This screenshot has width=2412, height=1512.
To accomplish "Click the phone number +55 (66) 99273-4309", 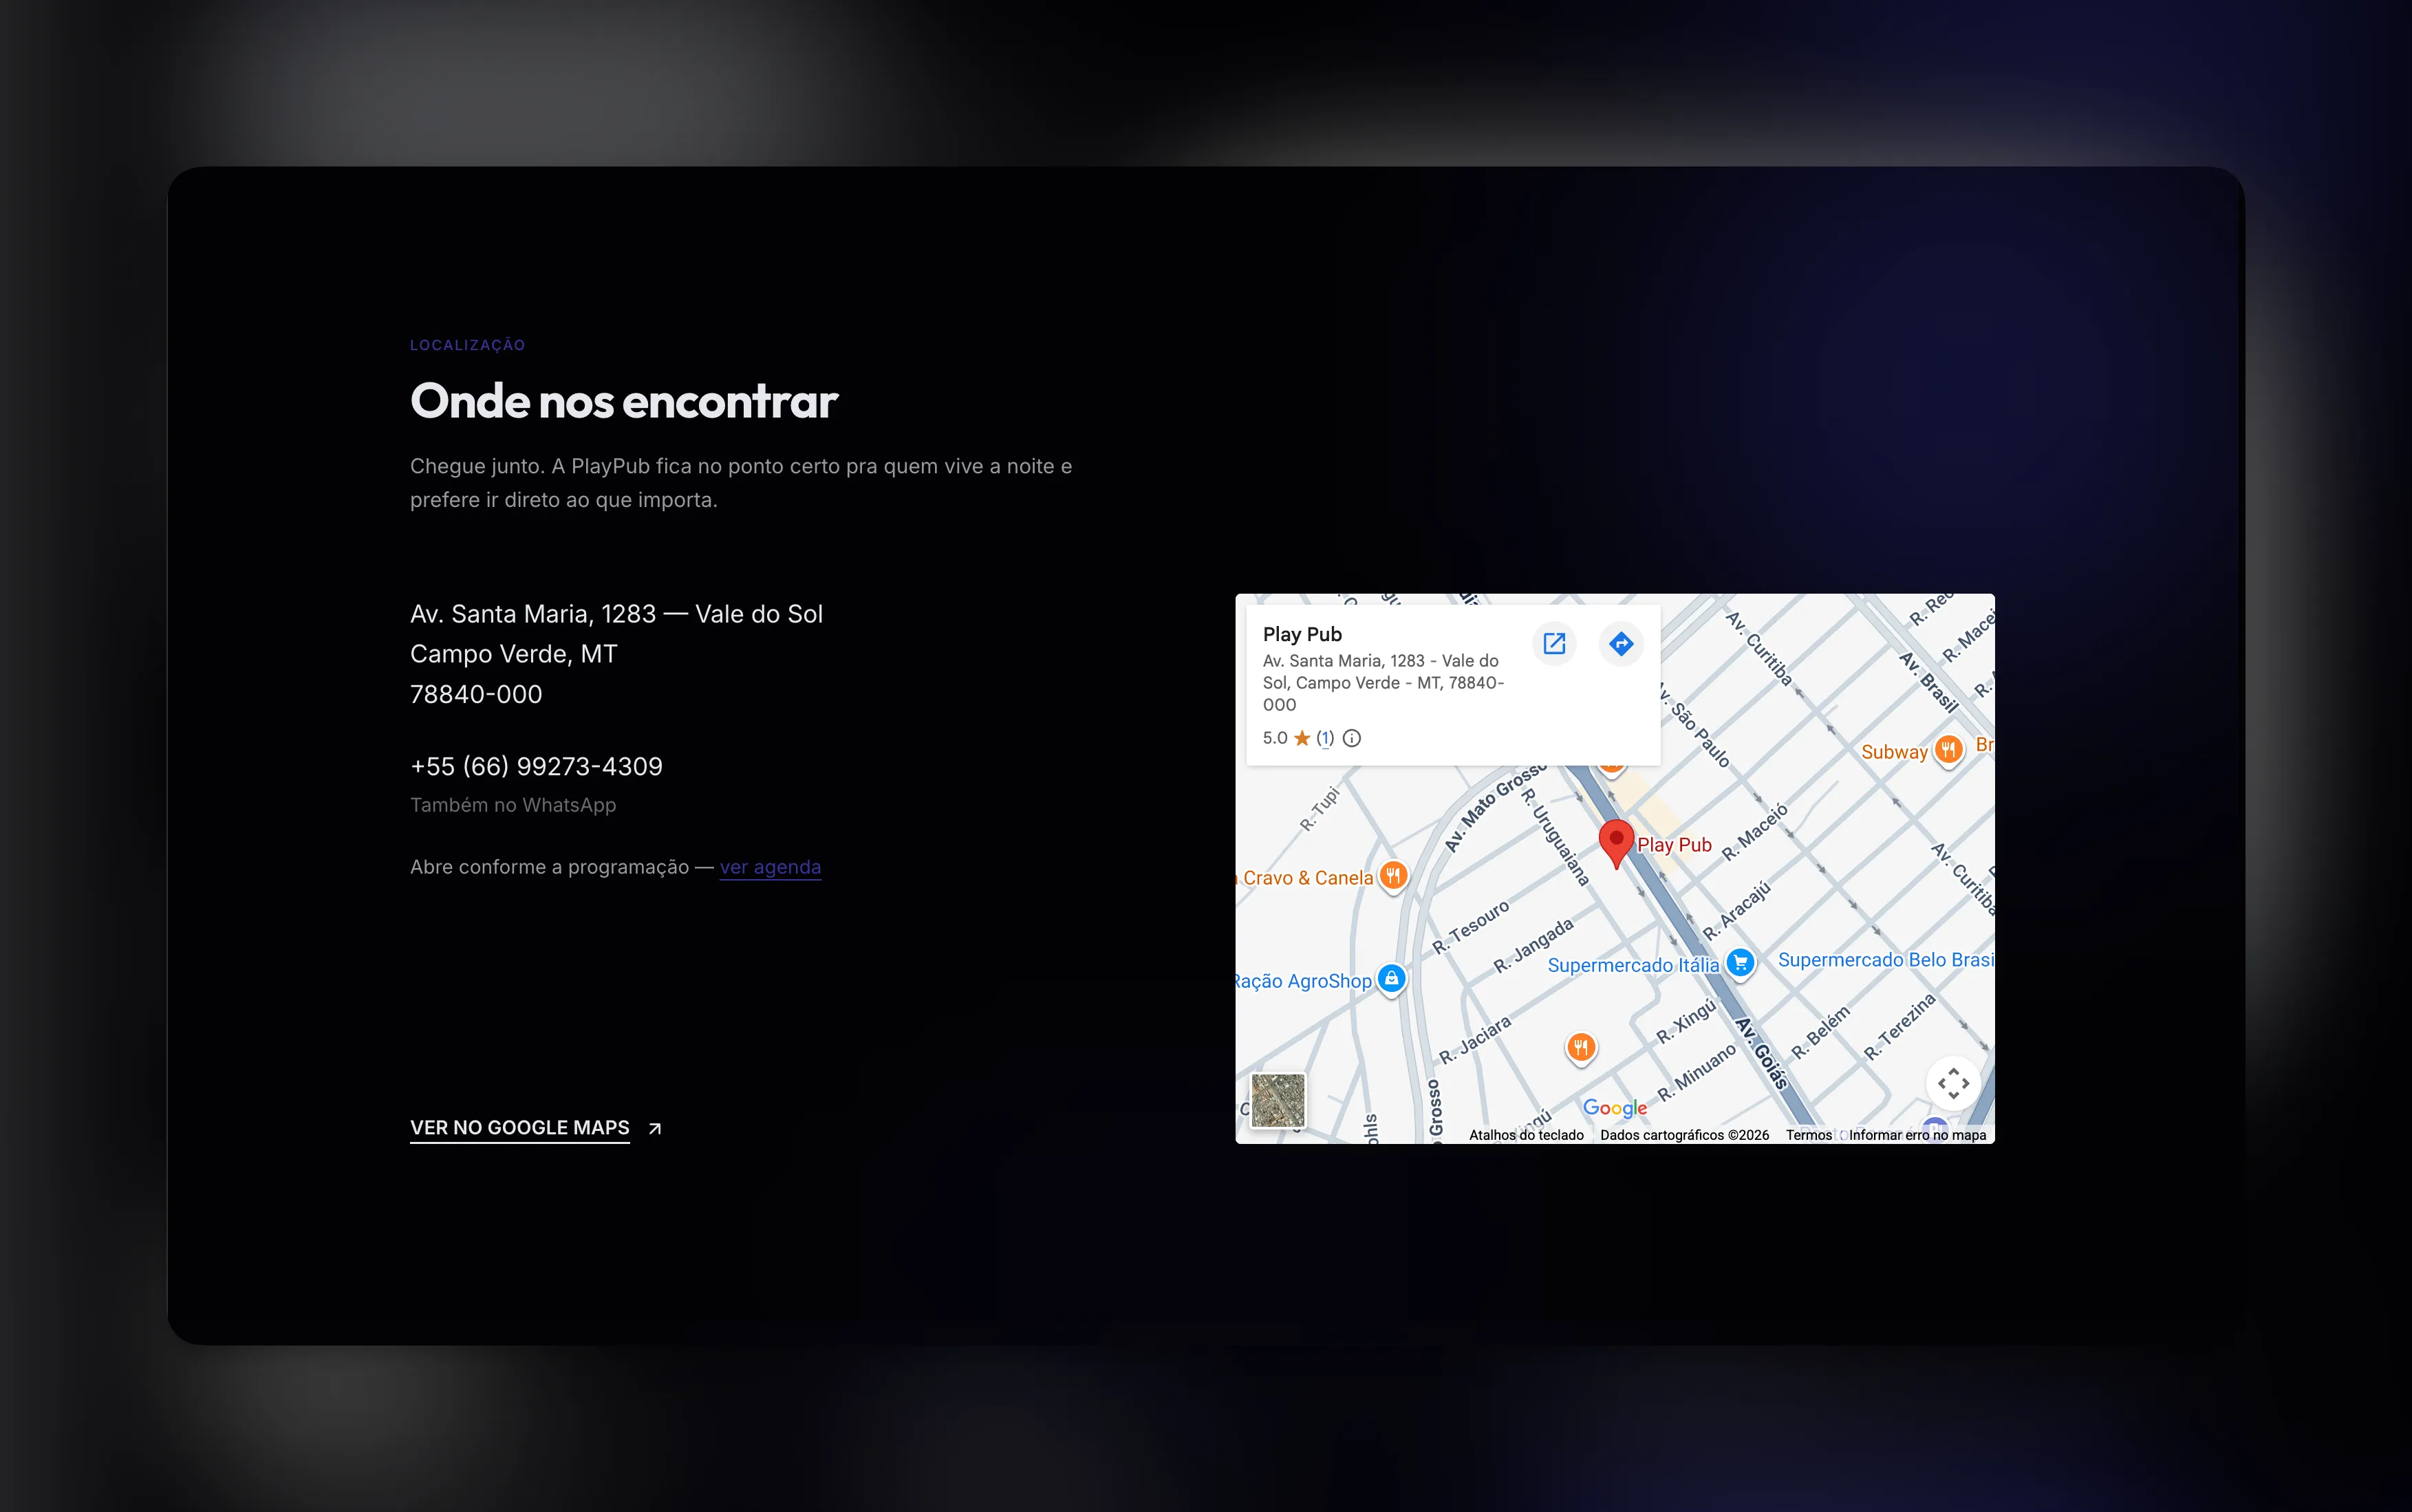I will point(536,766).
